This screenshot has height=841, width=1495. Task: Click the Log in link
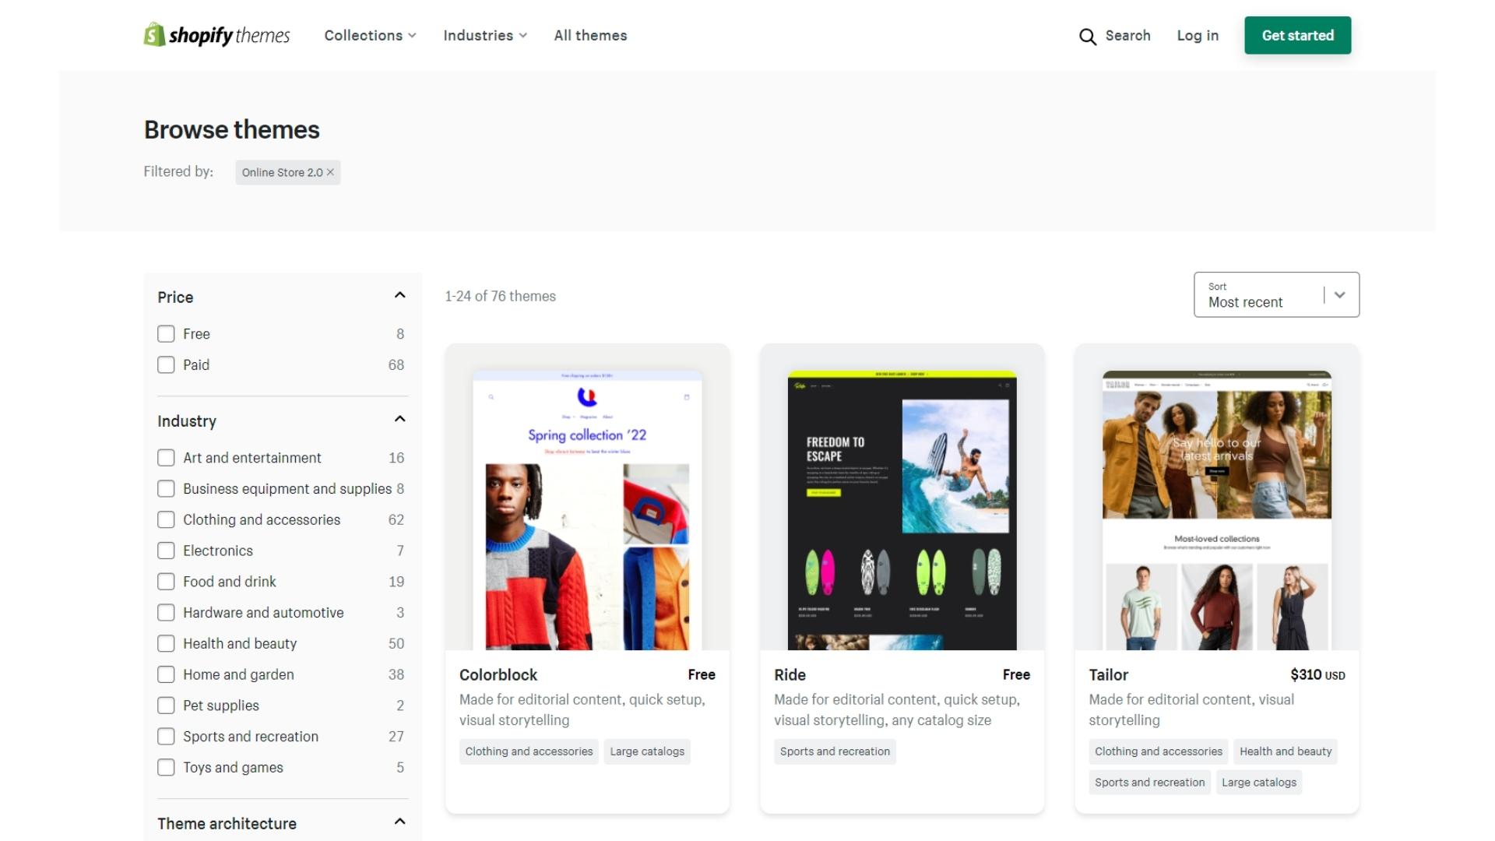[x=1197, y=35]
